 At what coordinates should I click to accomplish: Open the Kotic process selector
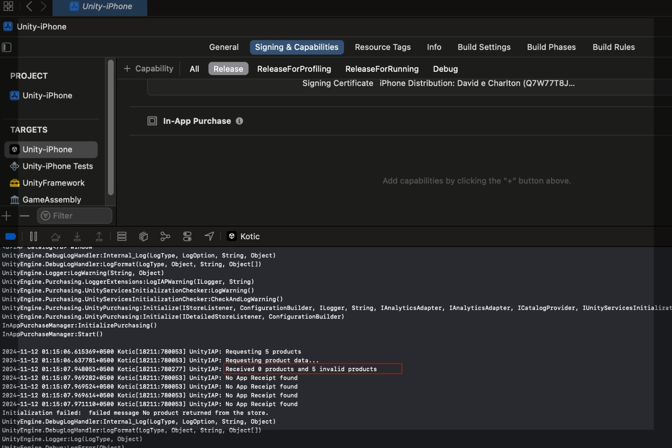(244, 236)
